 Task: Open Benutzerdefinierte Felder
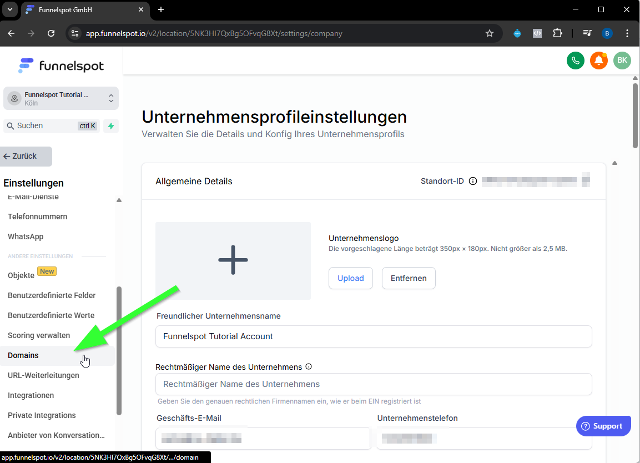coord(52,295)
